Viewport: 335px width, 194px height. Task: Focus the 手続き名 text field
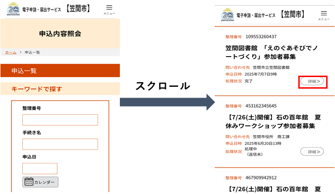(x=60, y=144)
